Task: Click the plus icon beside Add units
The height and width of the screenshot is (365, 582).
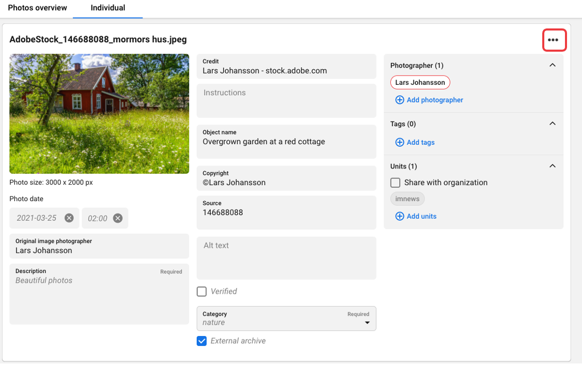Action: click(x=399, y=216)
